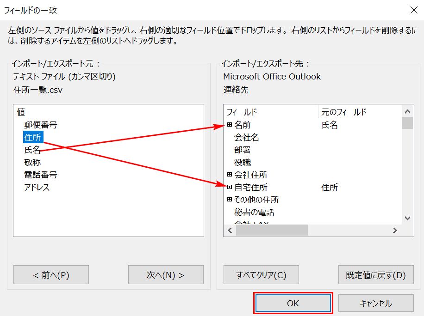
Task: Clear all mappings with すべてクリア(C)
Action: (x=261, y=275)
